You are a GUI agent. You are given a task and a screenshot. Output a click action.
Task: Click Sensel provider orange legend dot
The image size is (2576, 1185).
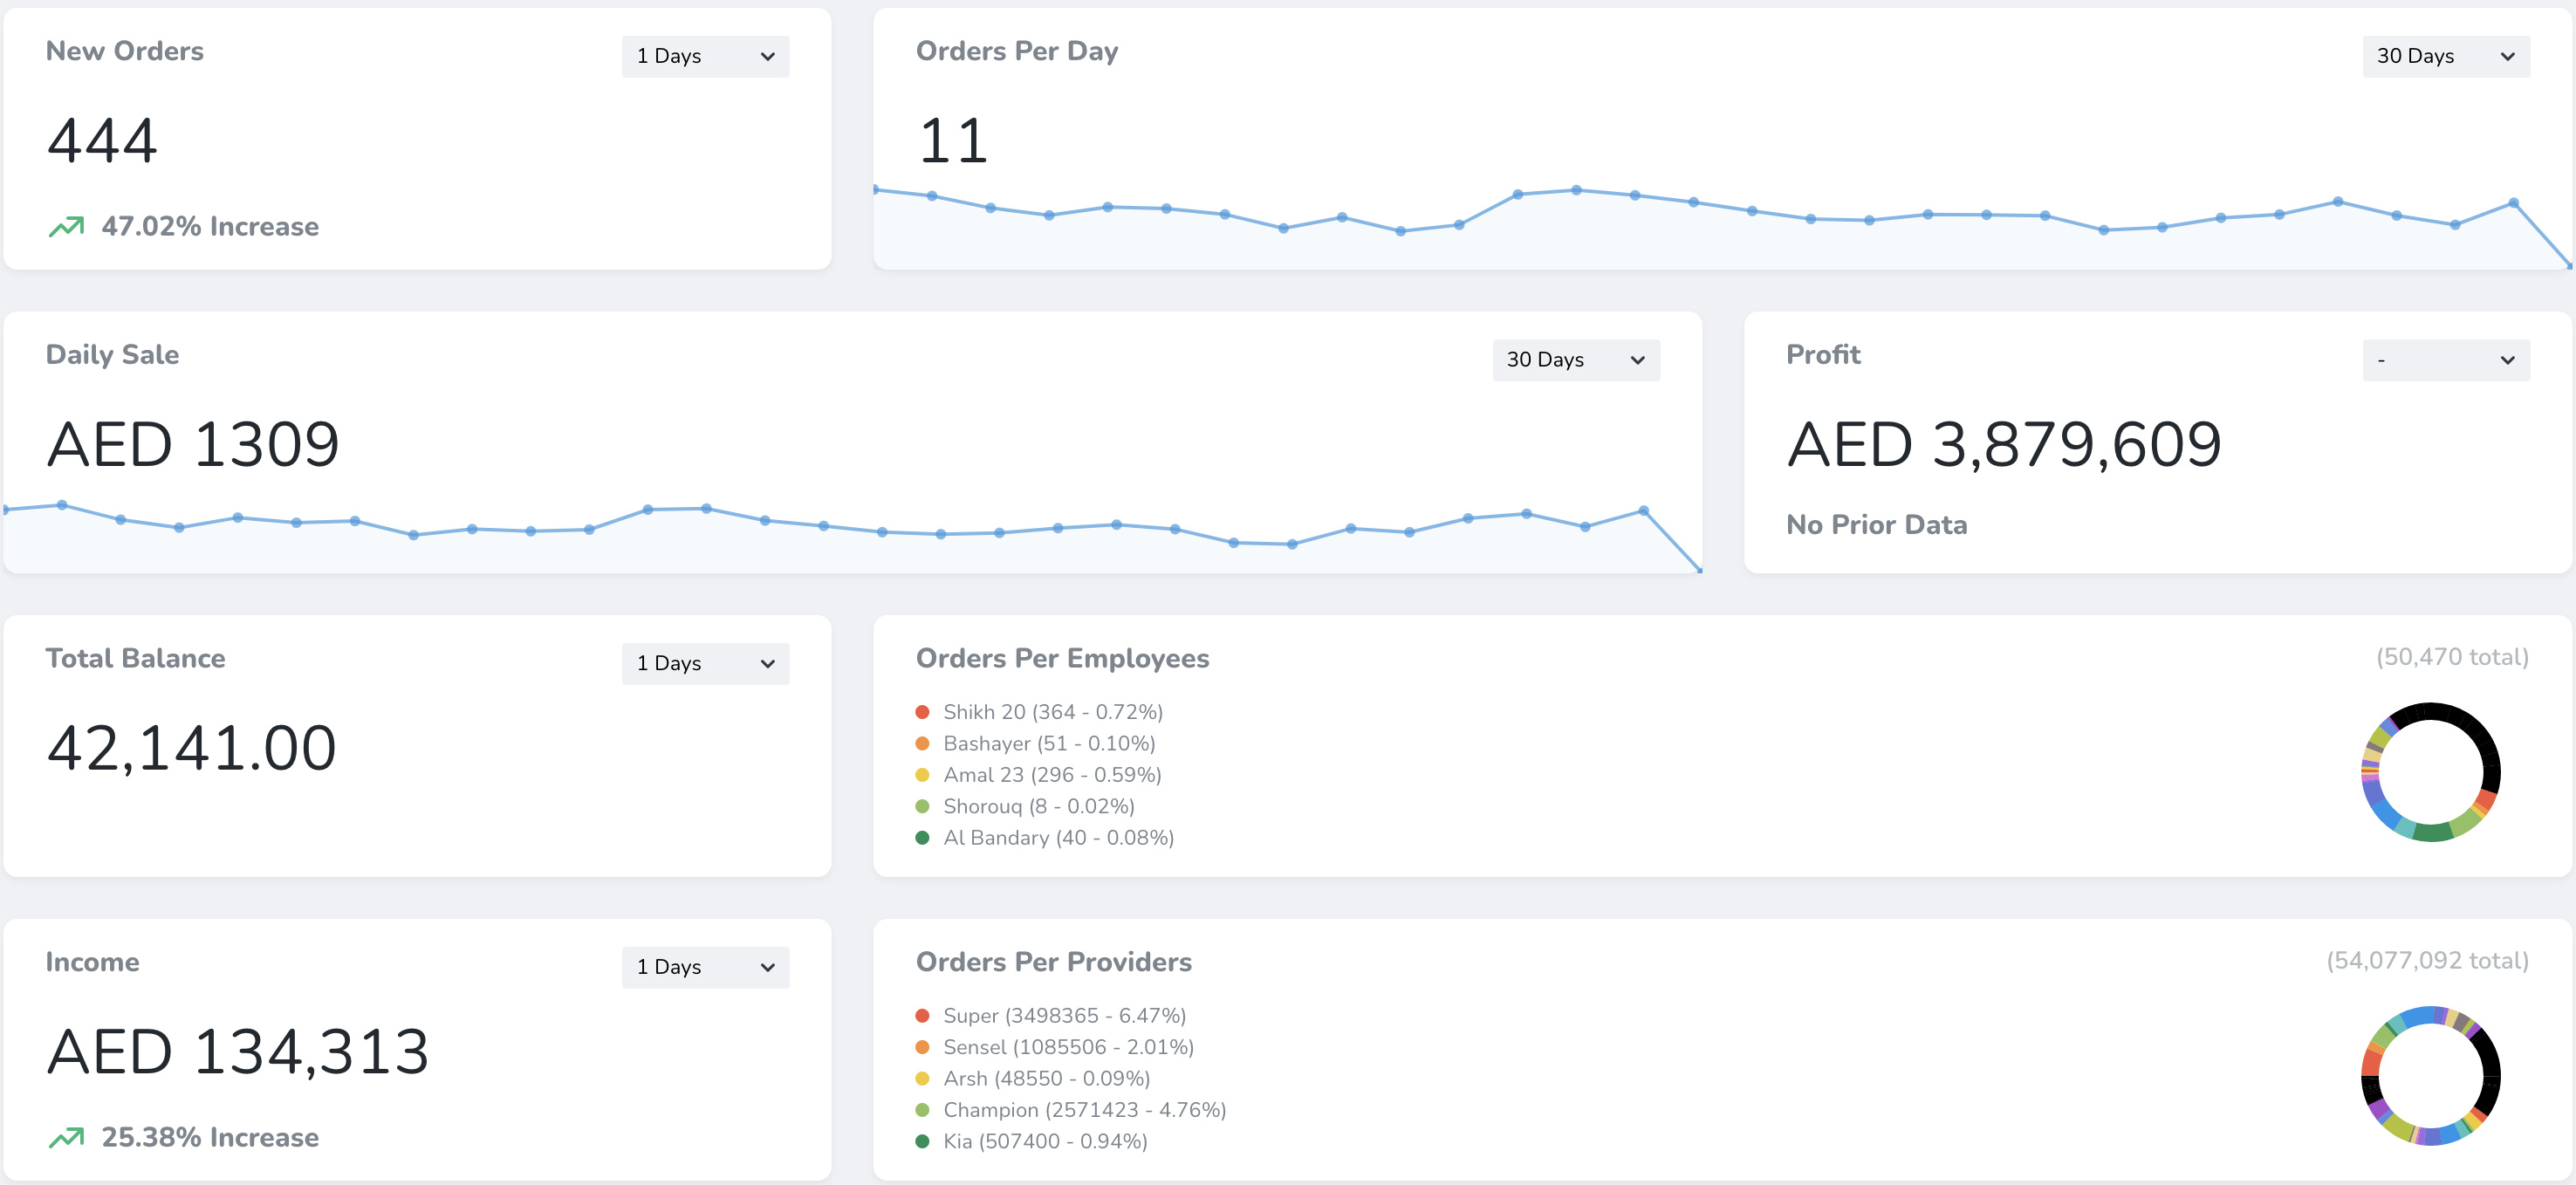coord(922,1047)
